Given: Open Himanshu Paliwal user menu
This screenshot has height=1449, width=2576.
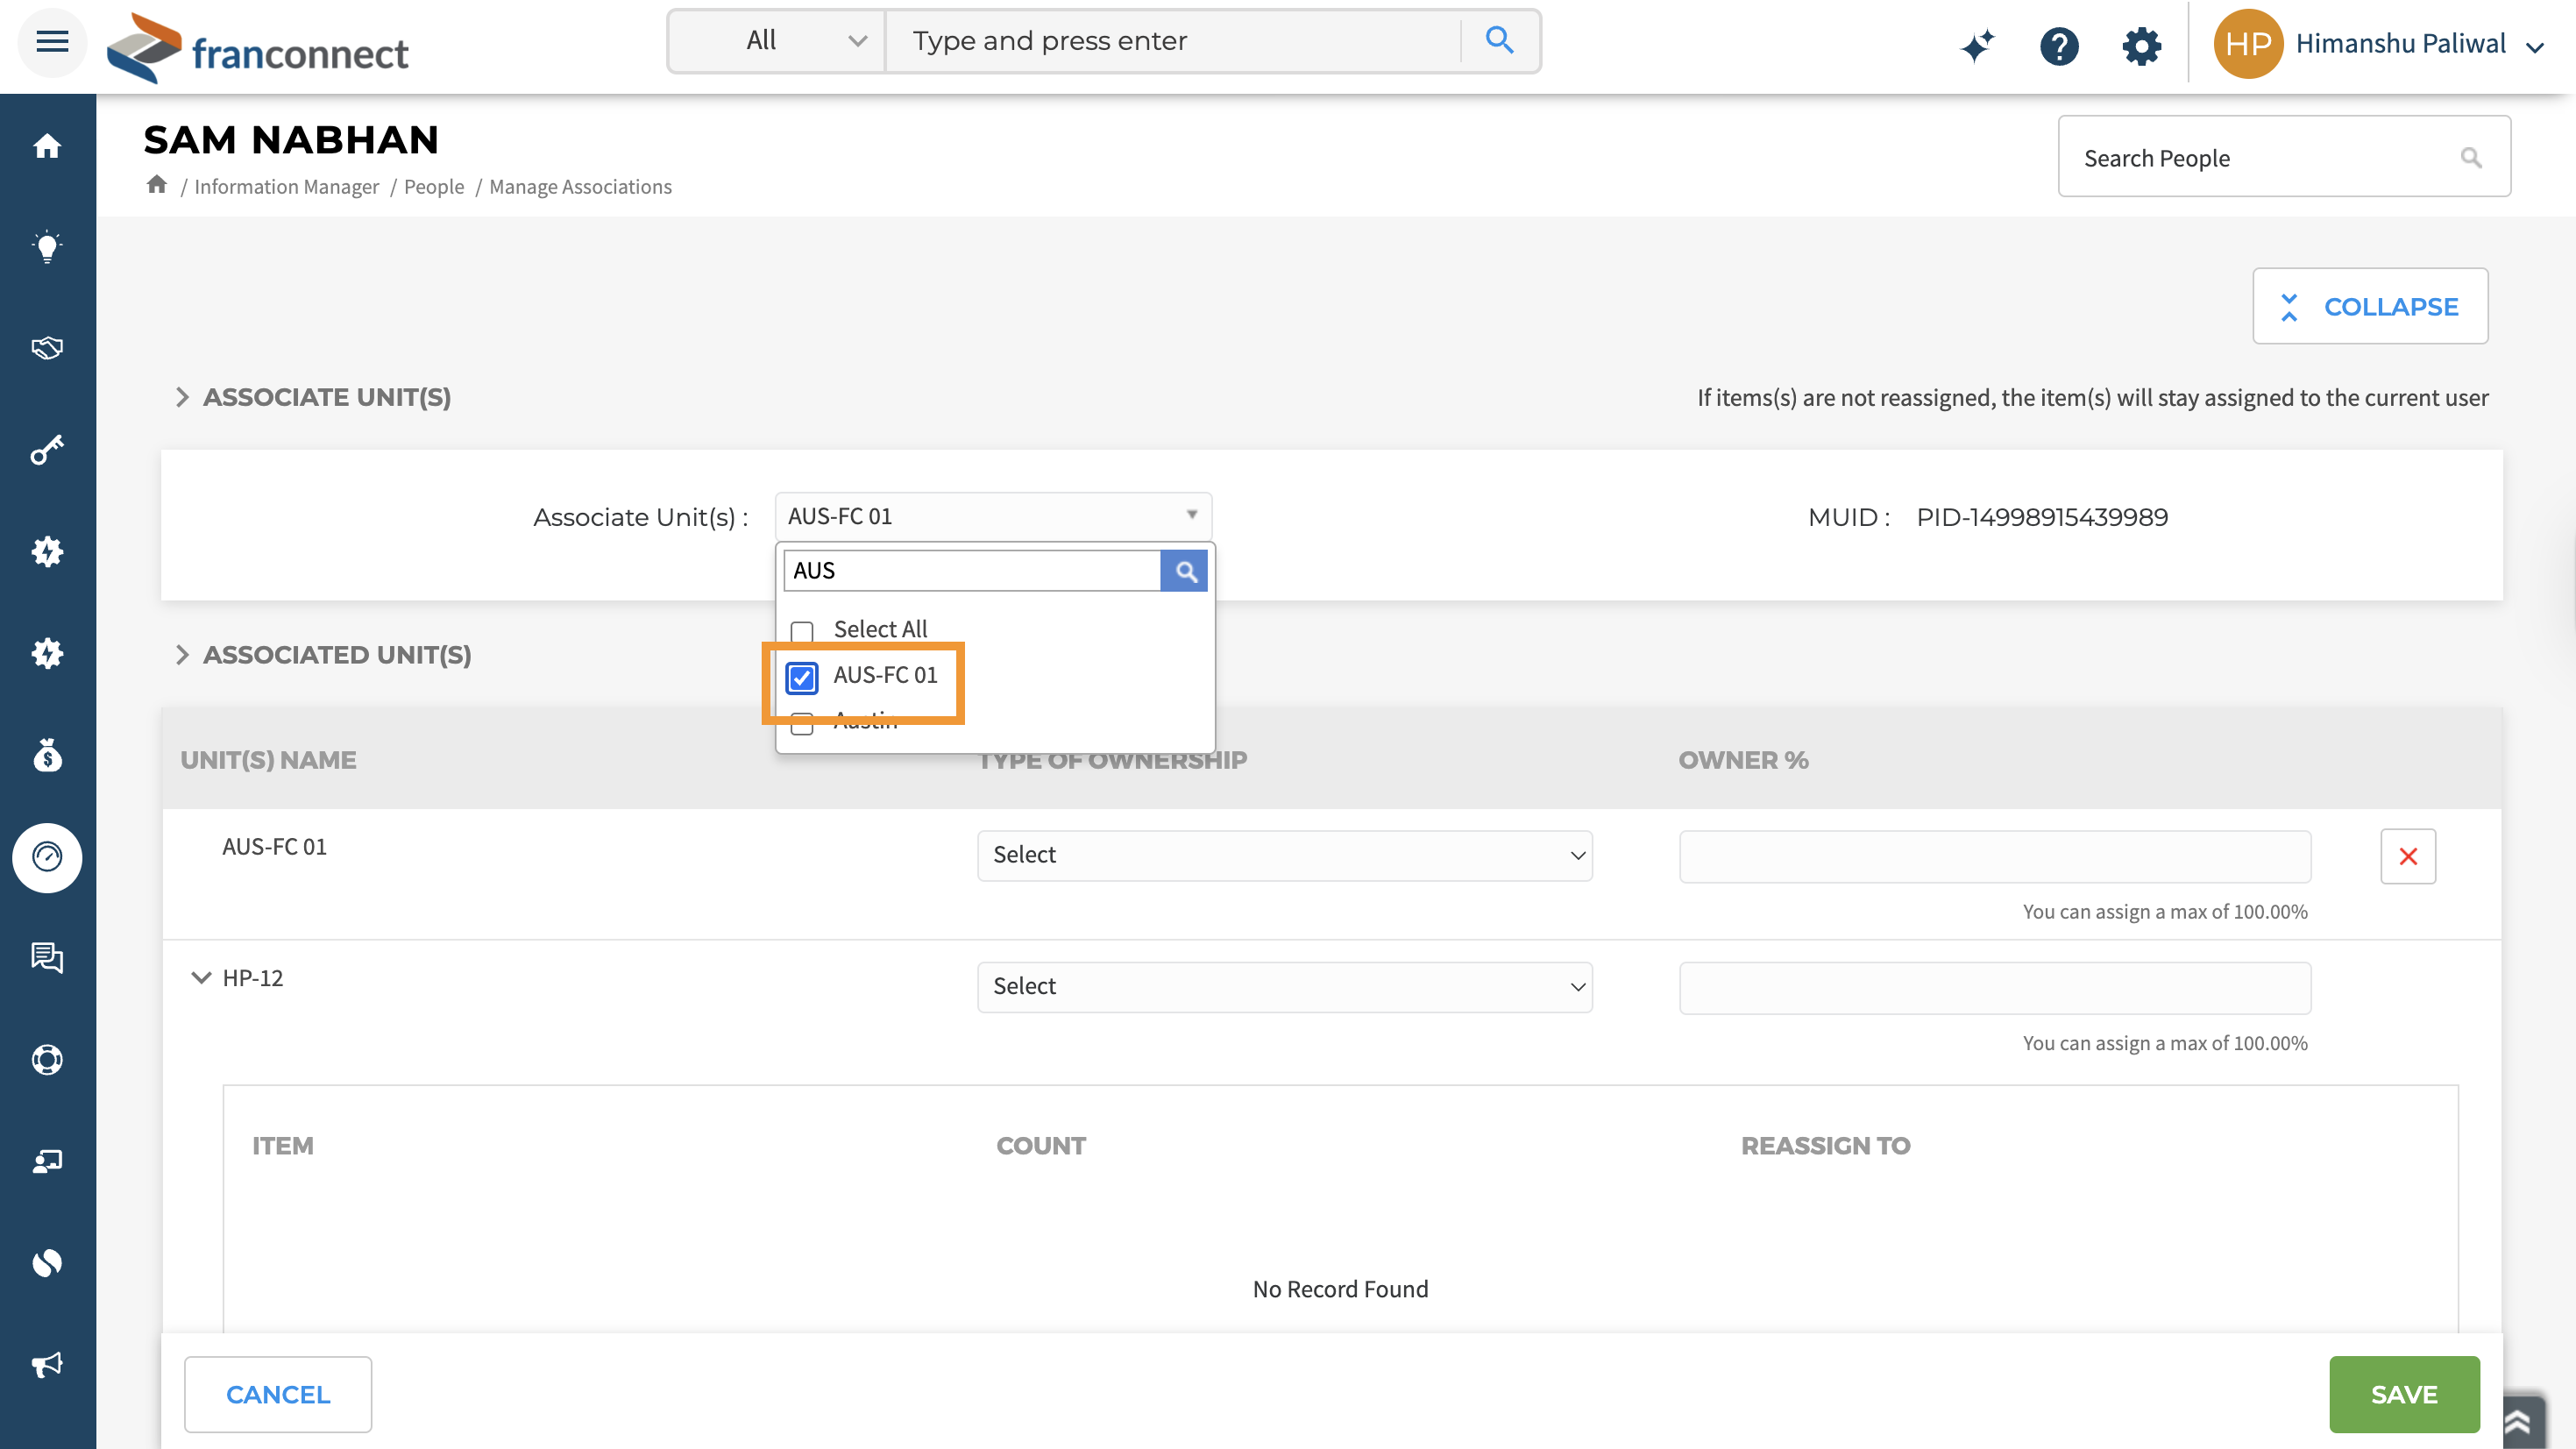Looking at the screenshot, I should pos(2400,44).
